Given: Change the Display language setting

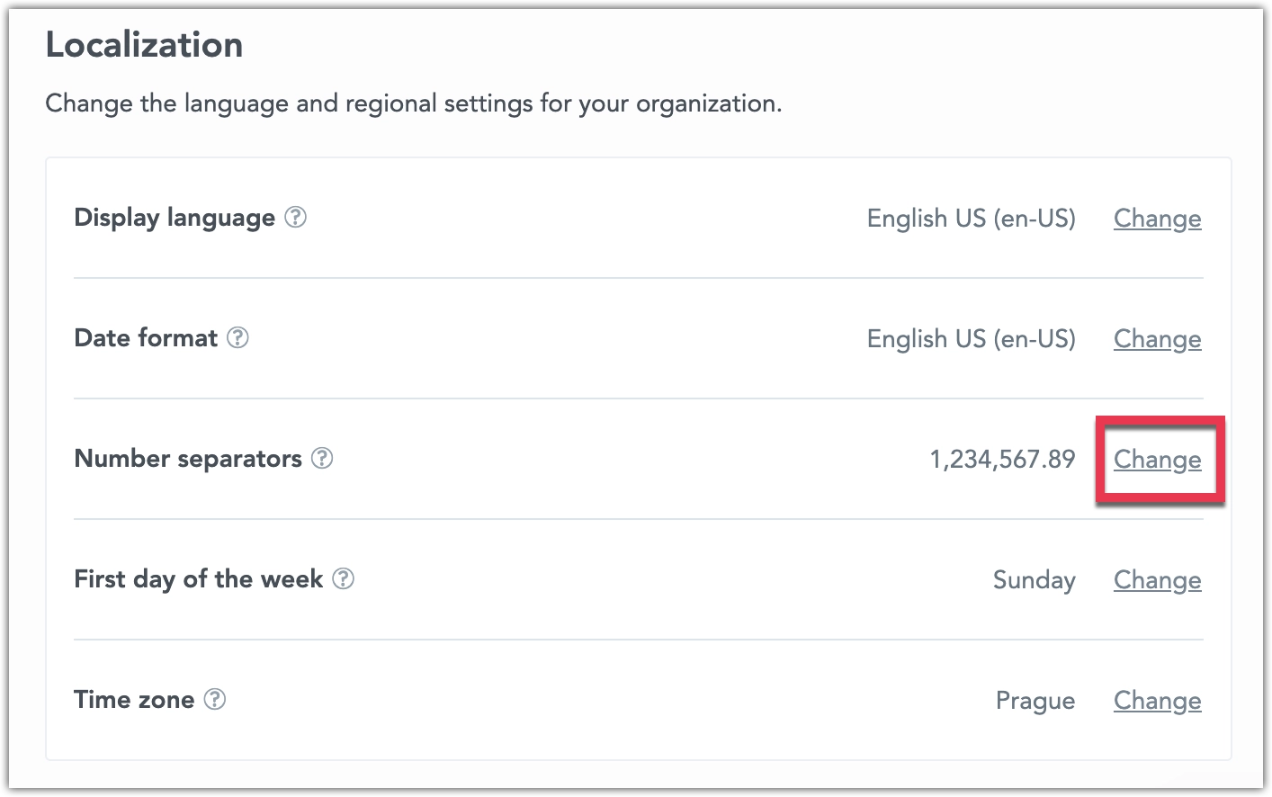Looking at the screenshot, I should coord(1157,218).
